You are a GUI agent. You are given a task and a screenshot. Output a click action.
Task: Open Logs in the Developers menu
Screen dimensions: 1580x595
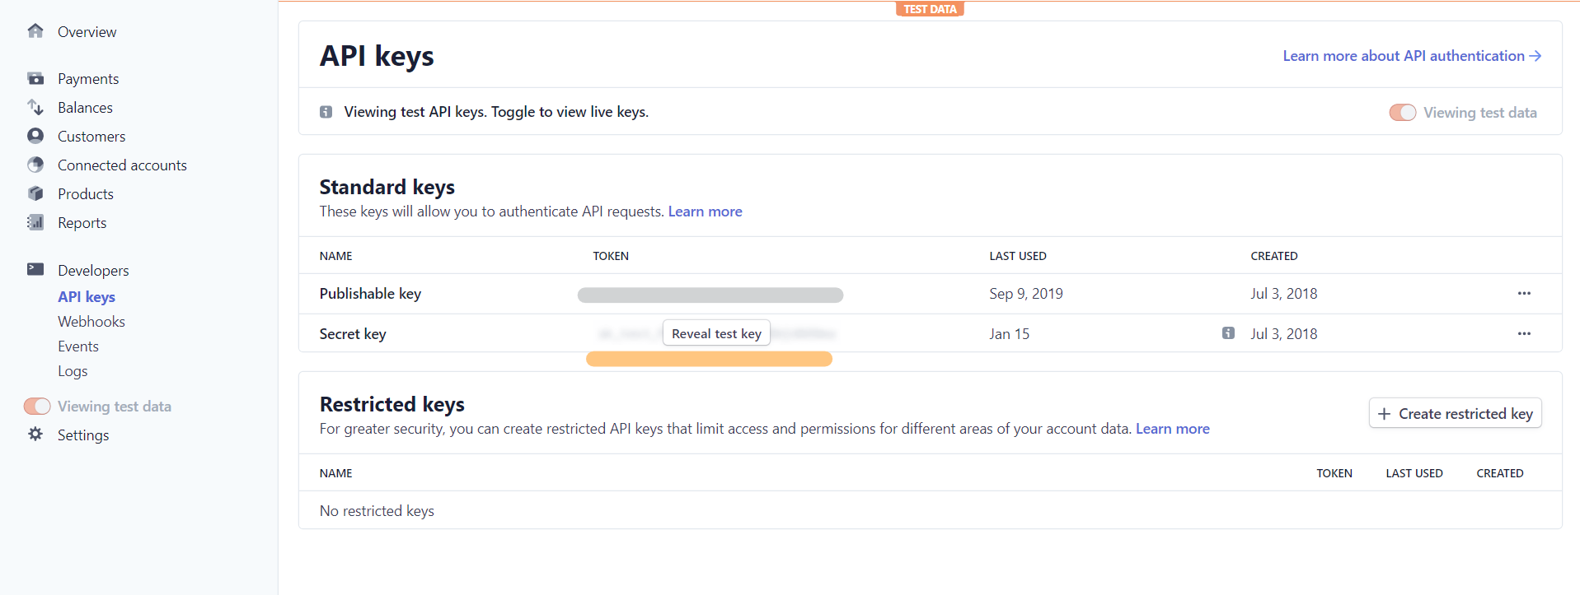tap(73, 371)
